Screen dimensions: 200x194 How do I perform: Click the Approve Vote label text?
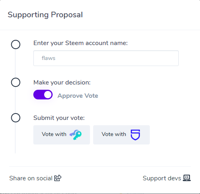78,96
